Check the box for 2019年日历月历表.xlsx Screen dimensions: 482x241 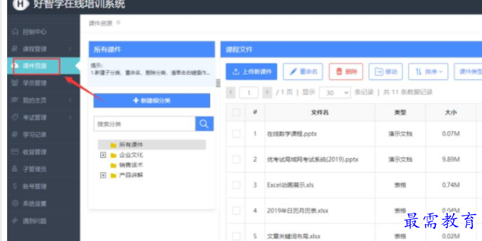[x=237, y=211]
